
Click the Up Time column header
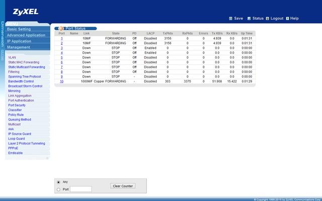[x=247, y=34]
